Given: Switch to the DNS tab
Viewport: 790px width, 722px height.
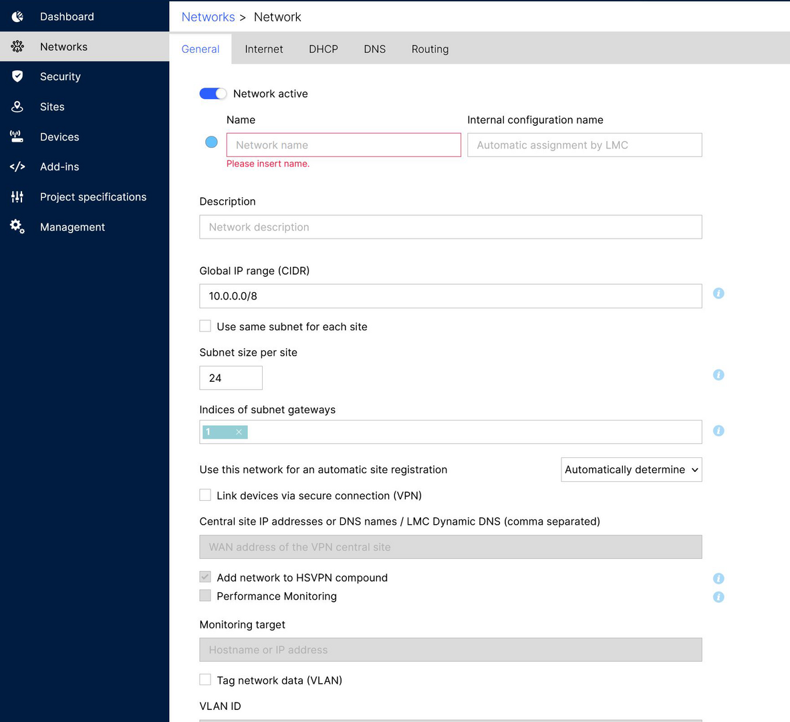Looking at the screenshot, I should point(375,49).
